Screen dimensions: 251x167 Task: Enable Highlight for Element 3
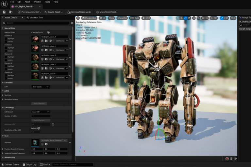point(6,66)
